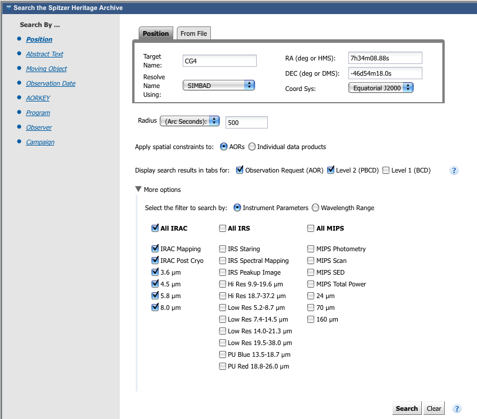Select the Wavelength Range radio button

tap(315, 208)
